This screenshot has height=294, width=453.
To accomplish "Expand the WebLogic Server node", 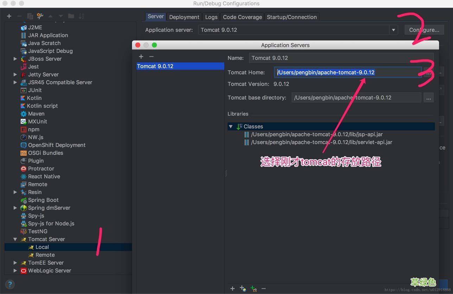I will [15, 271].
